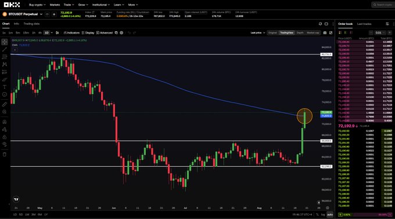Select the 4h timeframe
Image resolution: width=395 pixels, height=219 pixels.
[x=40, y=32]
